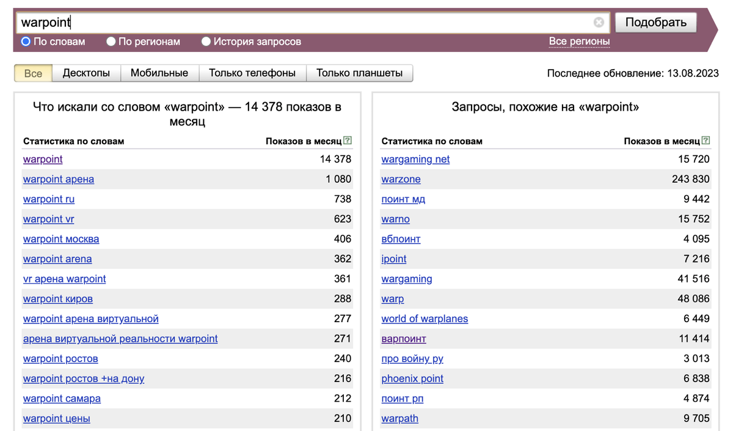Viewport: 733px width, 431px height.
Task: Open the 'warpoint ростов' link
Action: [x=60, y=359]
